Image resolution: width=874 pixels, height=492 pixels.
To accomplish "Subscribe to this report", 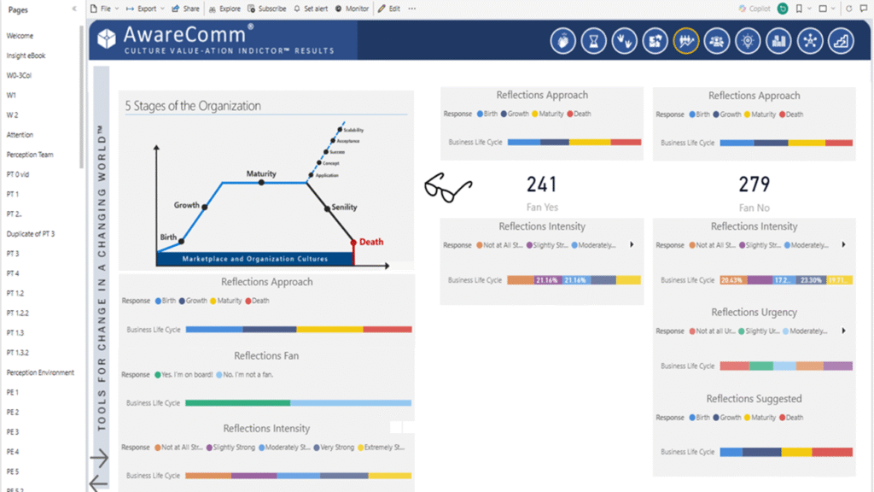I will pyautogui.click(x=267, y=9).
